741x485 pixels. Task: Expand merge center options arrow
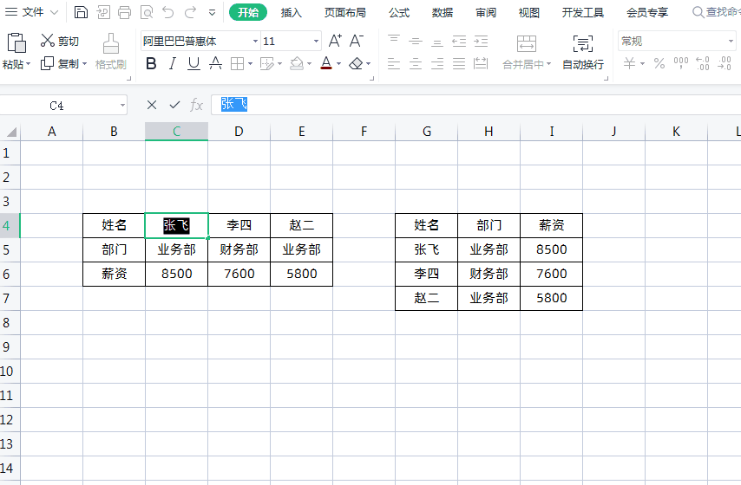point(548,64)
